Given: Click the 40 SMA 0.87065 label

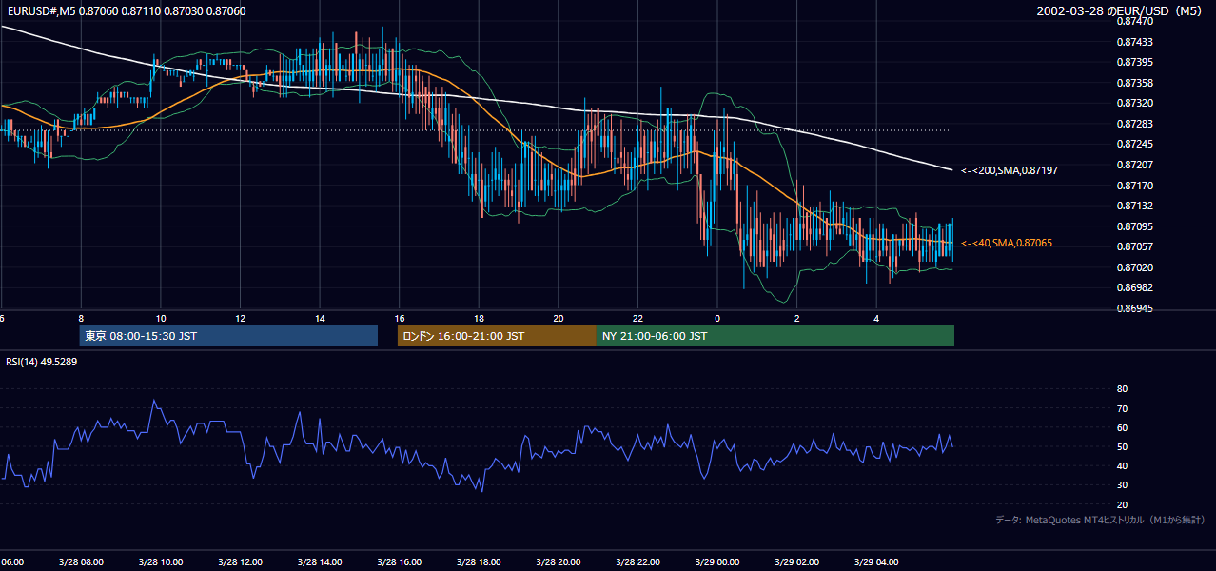Looking at the screenshot, I should (1007, 244).
